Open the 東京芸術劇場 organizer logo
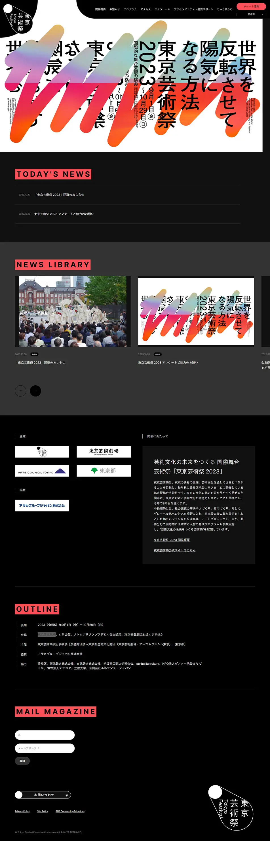Screen dimensions: 270x841 [x=104, y=451]
